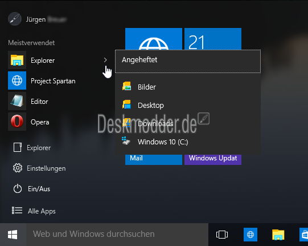The width and height of the screenshot is (308, 246).
Task: Open Bilder folder icon in jump list
Action: click(127, 86)
